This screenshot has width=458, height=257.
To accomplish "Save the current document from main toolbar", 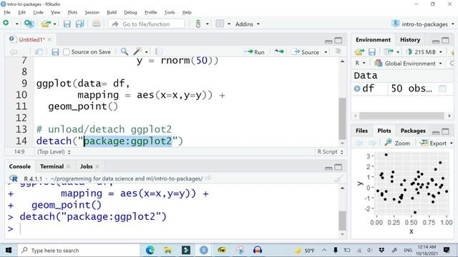I will [x=67, y=24].
